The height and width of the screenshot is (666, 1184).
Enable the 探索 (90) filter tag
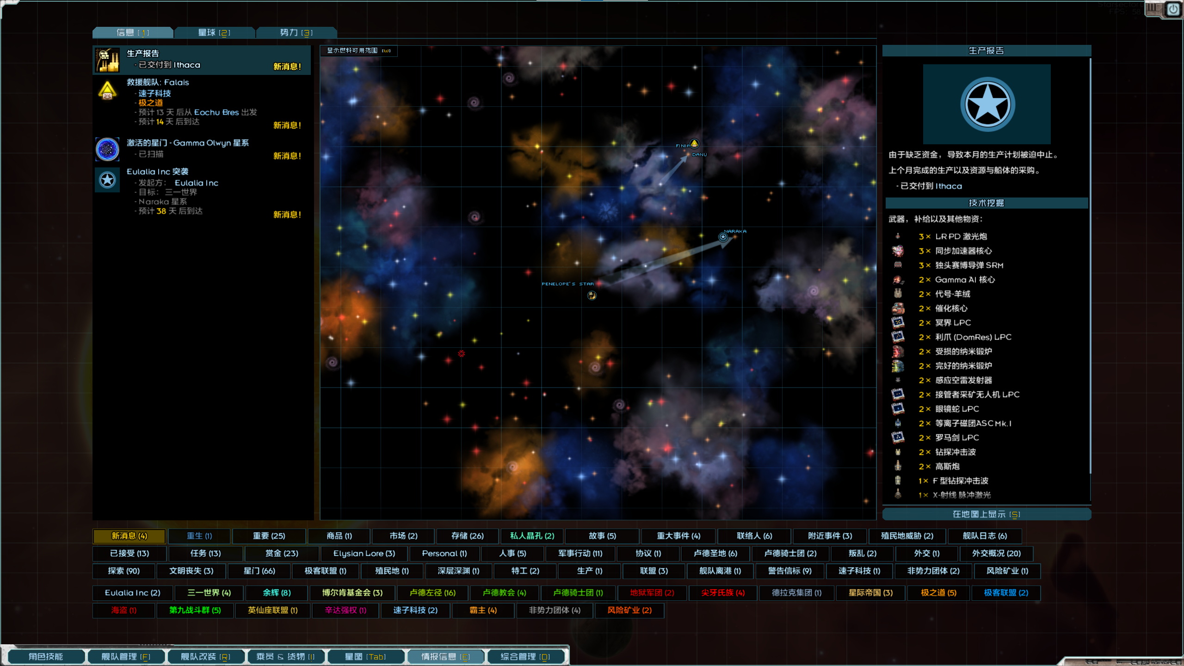point(123,571)
